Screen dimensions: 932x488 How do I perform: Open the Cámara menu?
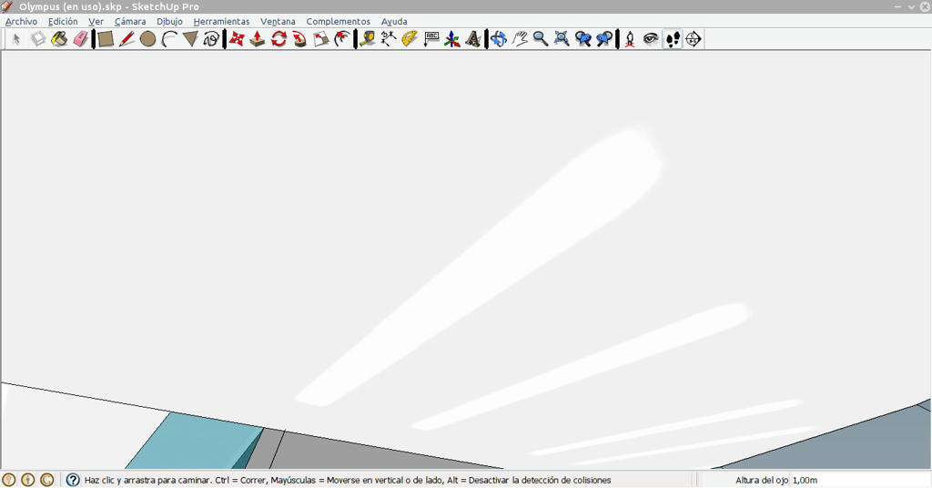[130, 22]
